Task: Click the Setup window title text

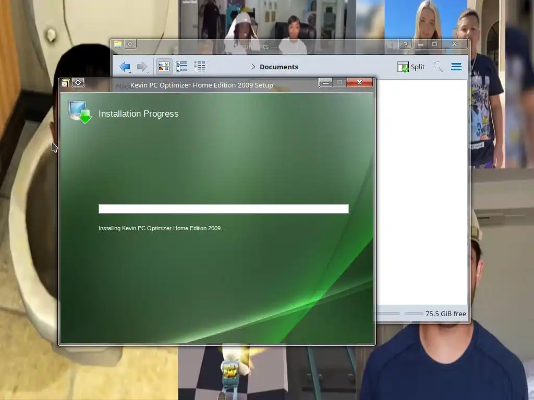Action: click(x=202, y=85)
